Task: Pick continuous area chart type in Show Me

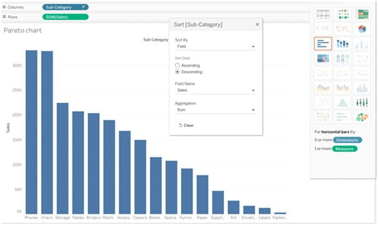Action: tap(323, 88)
